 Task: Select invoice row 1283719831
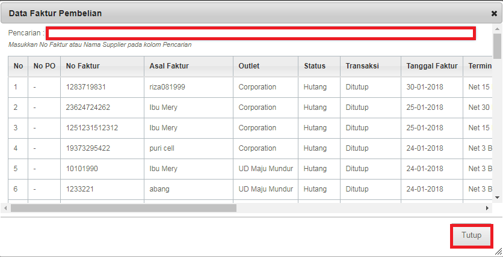(250, 87)
